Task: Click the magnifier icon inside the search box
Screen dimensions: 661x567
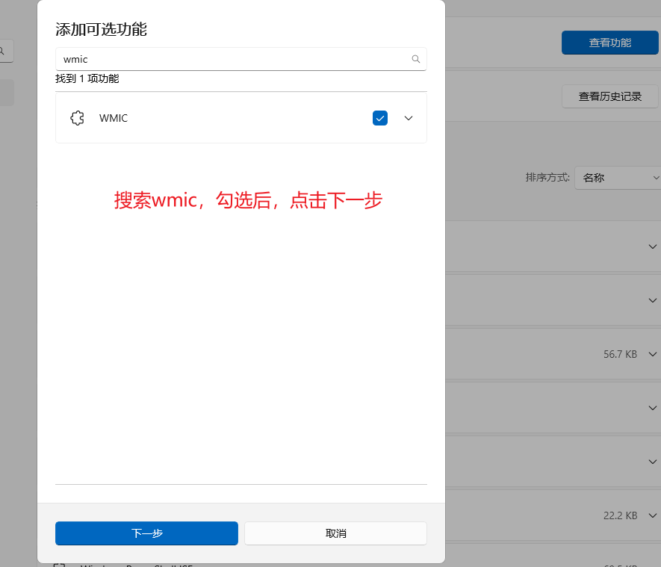Action: (415, 59)
